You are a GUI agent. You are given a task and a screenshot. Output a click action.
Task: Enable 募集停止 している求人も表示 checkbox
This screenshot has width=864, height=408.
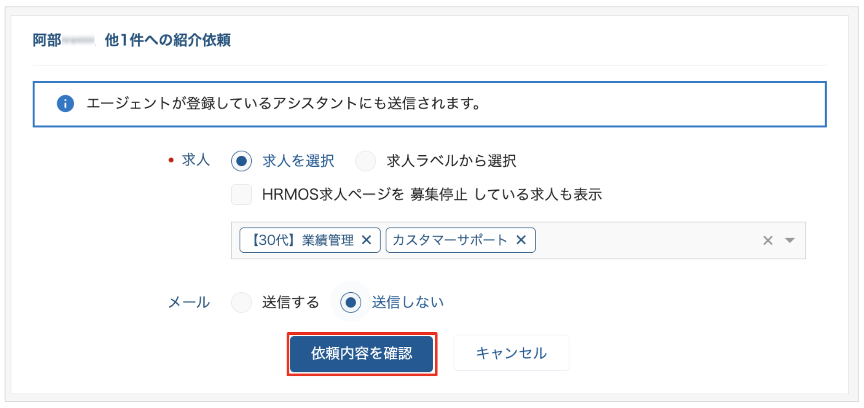coord(242,194)
